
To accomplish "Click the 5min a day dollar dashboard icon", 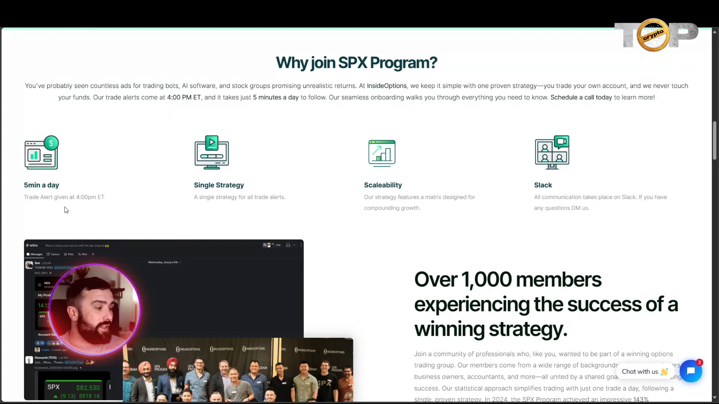I will [x=42, y=153].
